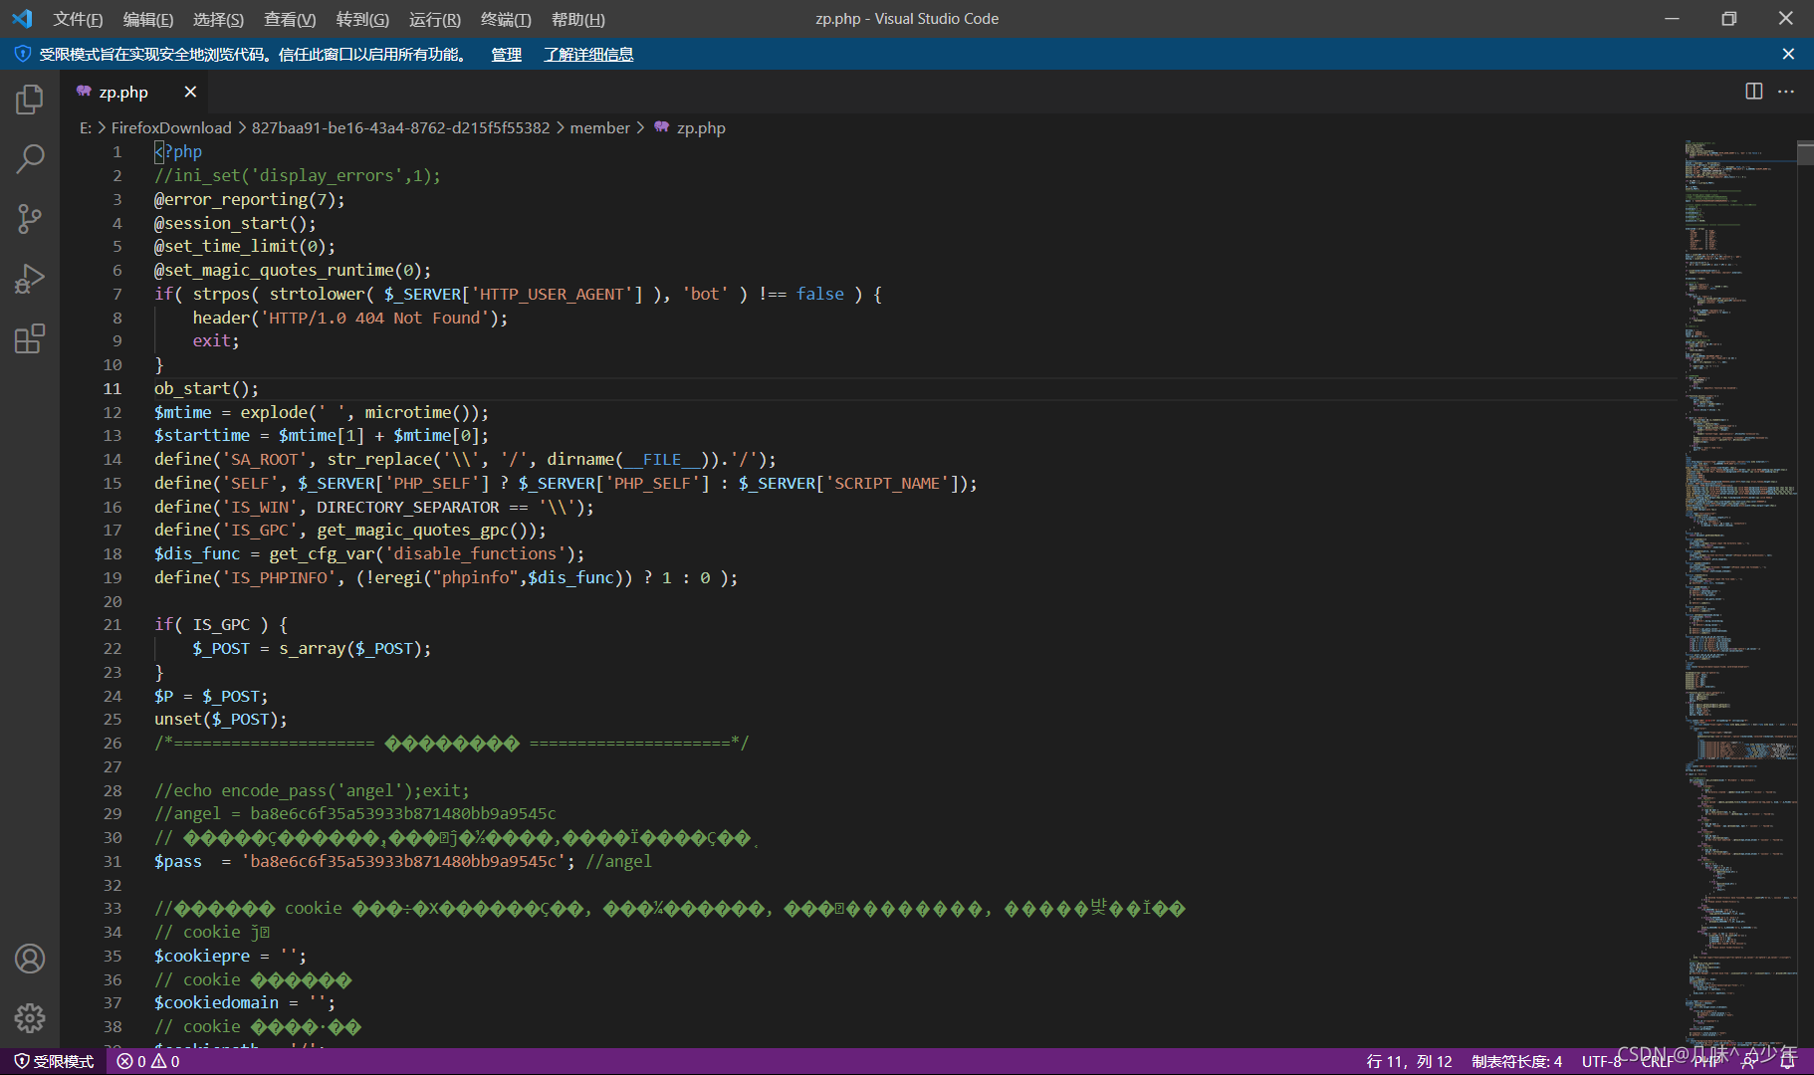The height and width of the screenshot is (1075, 1814).
Task: Open the Search view in activity bar
Action: [30, 158]
